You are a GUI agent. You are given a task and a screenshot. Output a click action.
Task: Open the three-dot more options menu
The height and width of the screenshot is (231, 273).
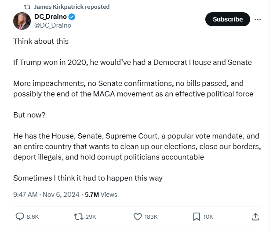pos(258,19)
